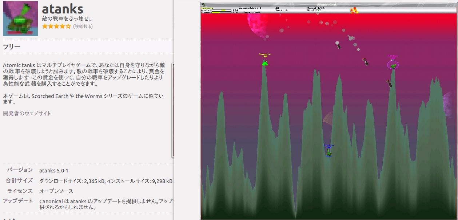Click the "フリー" price label
The height and width of the screenshot is (220, 458).
tap(12, 47)
